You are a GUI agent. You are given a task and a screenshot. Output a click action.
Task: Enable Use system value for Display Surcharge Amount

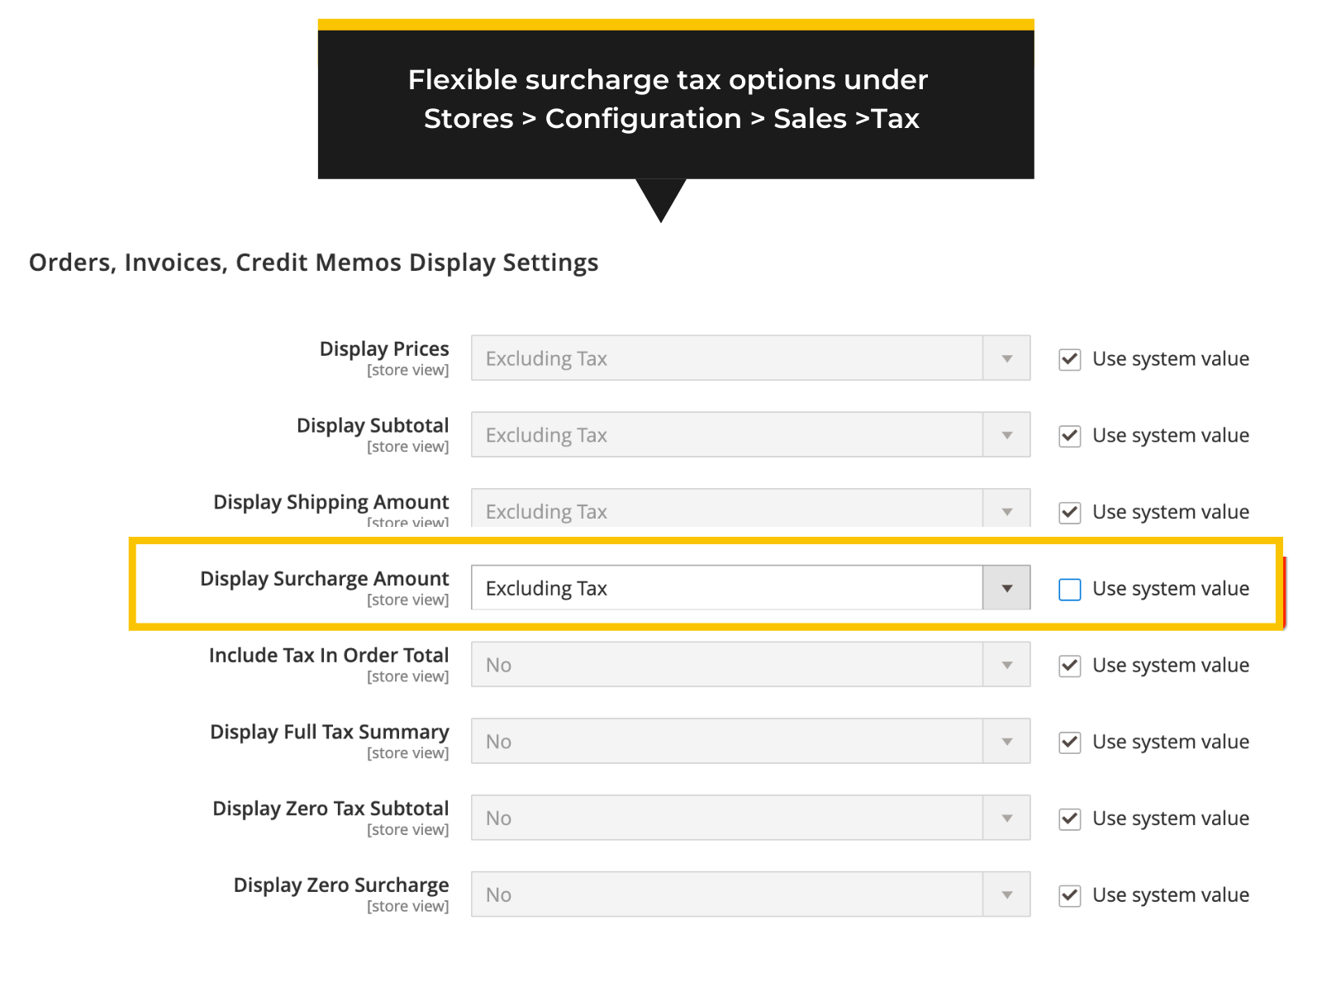pos(1070,590)
